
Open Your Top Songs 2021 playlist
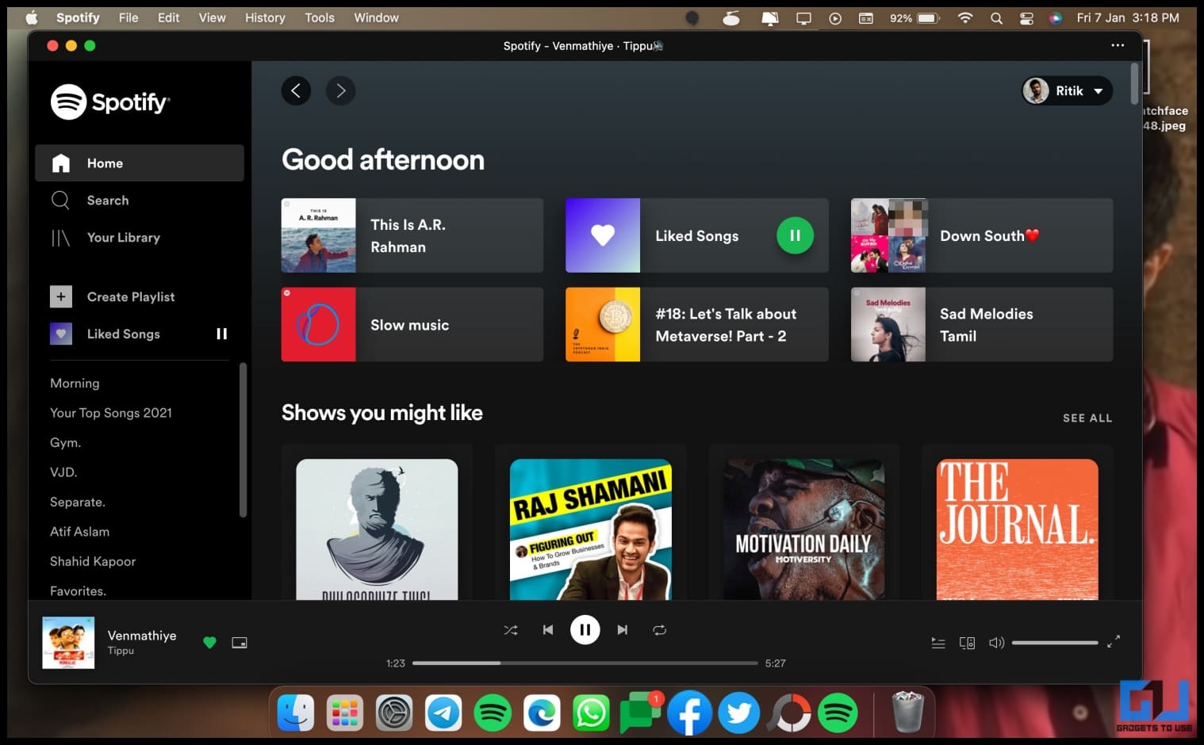pyautogui.click(x=111, y=413)
